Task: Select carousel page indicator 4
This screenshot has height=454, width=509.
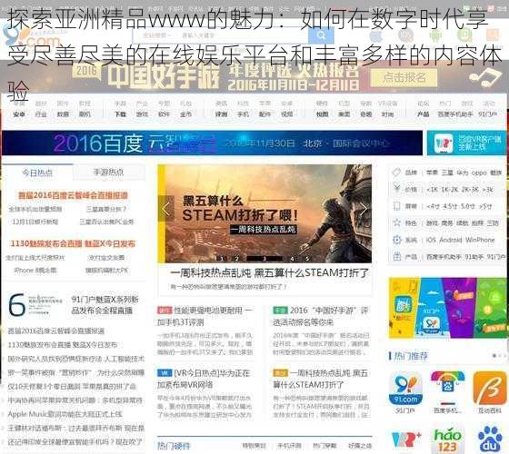Action: click(x=292, y=259)
